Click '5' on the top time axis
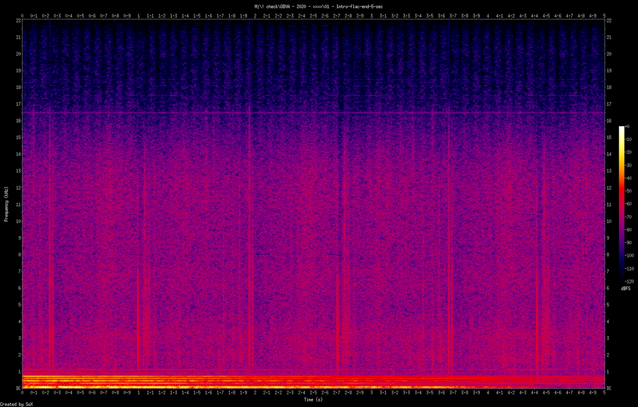This screenshot has height=407, width=638. [604, 16]
